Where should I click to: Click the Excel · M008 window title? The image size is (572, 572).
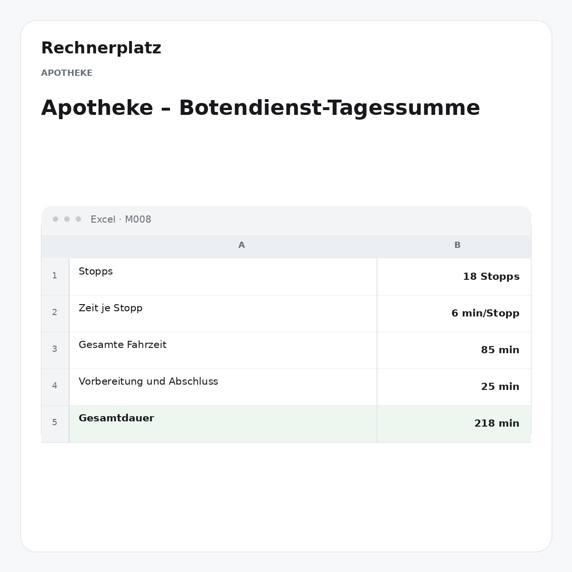(121, 219)
